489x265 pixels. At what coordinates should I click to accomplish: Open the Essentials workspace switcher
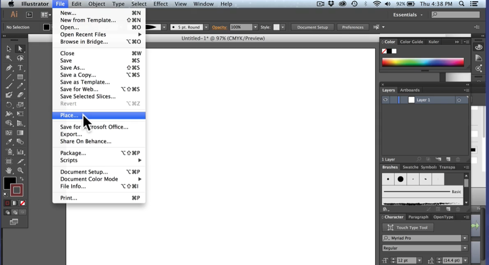pyautogui.click(x=408, y=15)
